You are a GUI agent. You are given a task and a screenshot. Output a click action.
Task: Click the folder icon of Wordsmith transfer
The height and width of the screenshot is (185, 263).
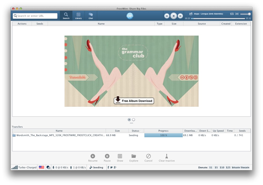14,135
